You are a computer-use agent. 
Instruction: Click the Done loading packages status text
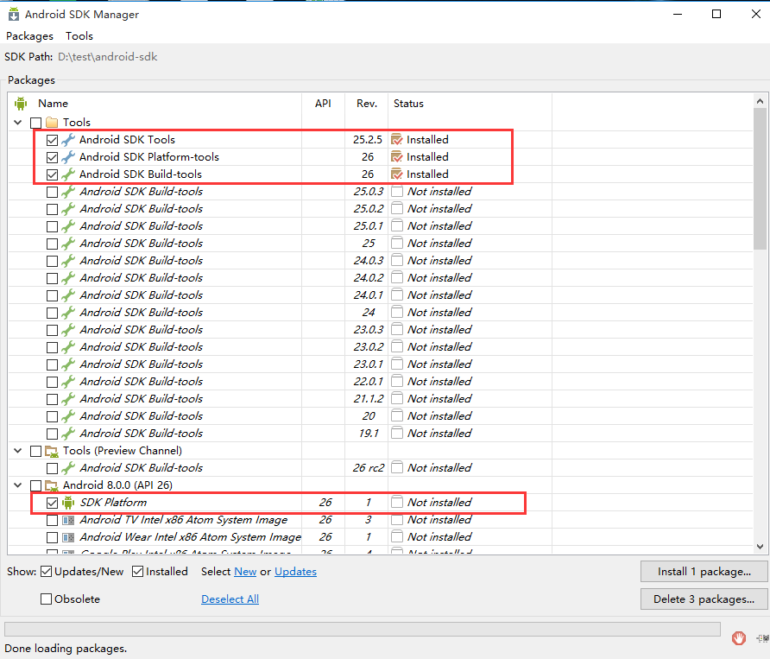(66, 649)
